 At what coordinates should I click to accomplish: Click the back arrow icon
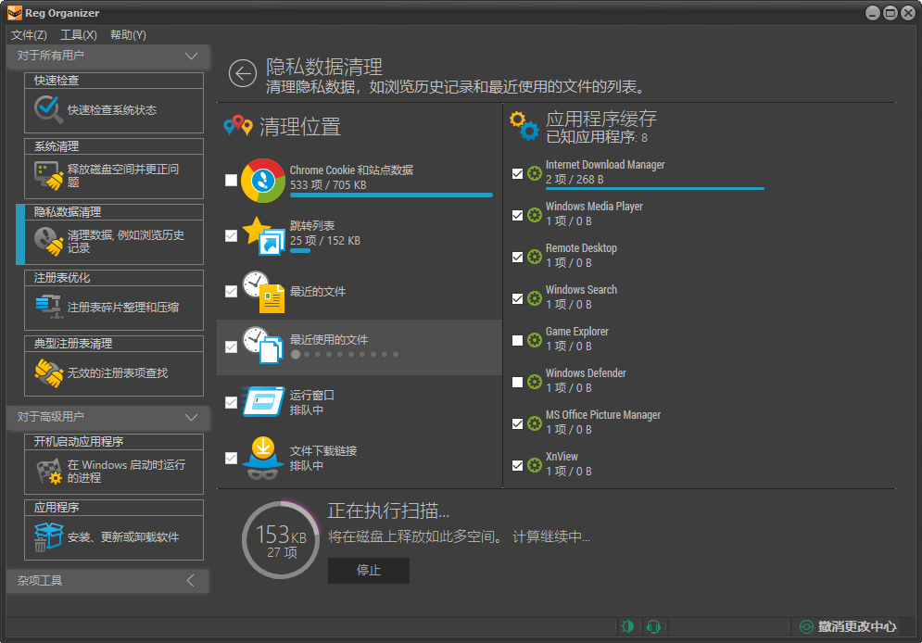tap(242, 73)
